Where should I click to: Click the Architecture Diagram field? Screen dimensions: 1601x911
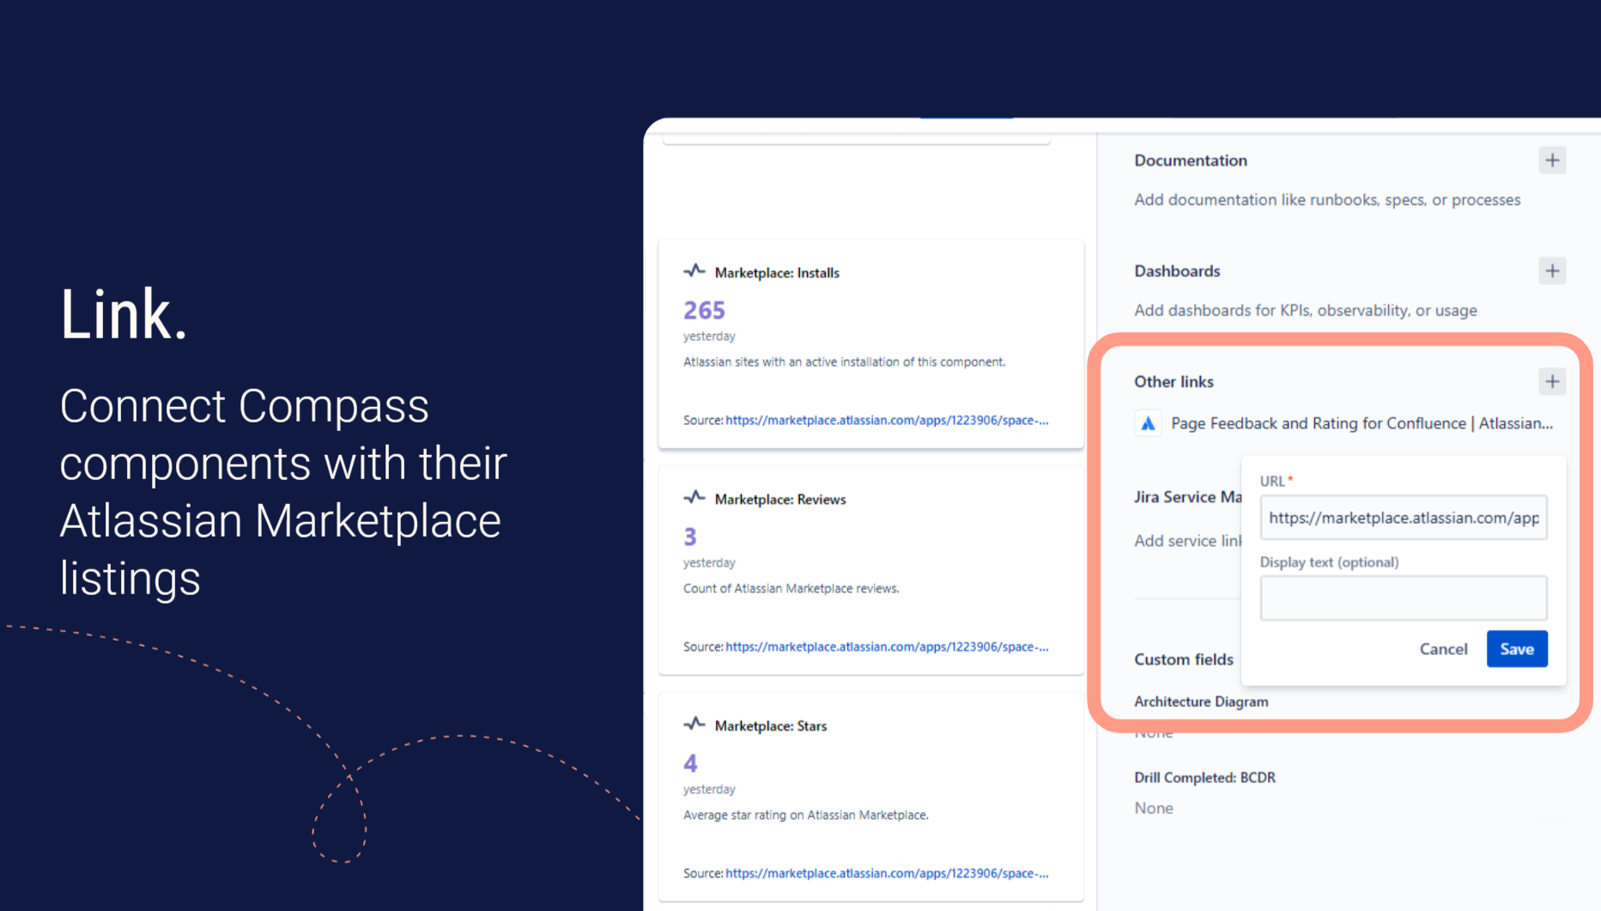pos(1201,701)
